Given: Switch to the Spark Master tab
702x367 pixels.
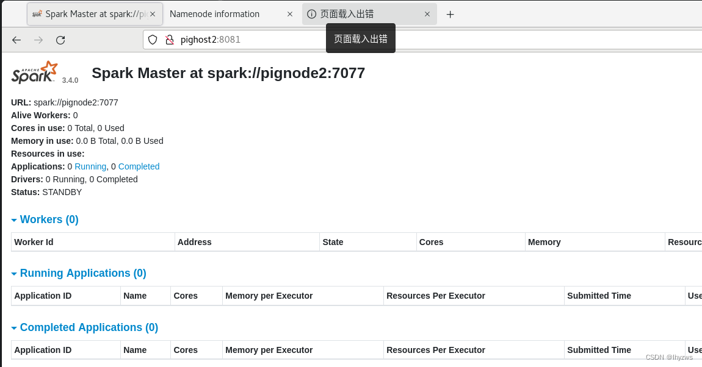Looking at the screenshot, I should click(95, 14).
